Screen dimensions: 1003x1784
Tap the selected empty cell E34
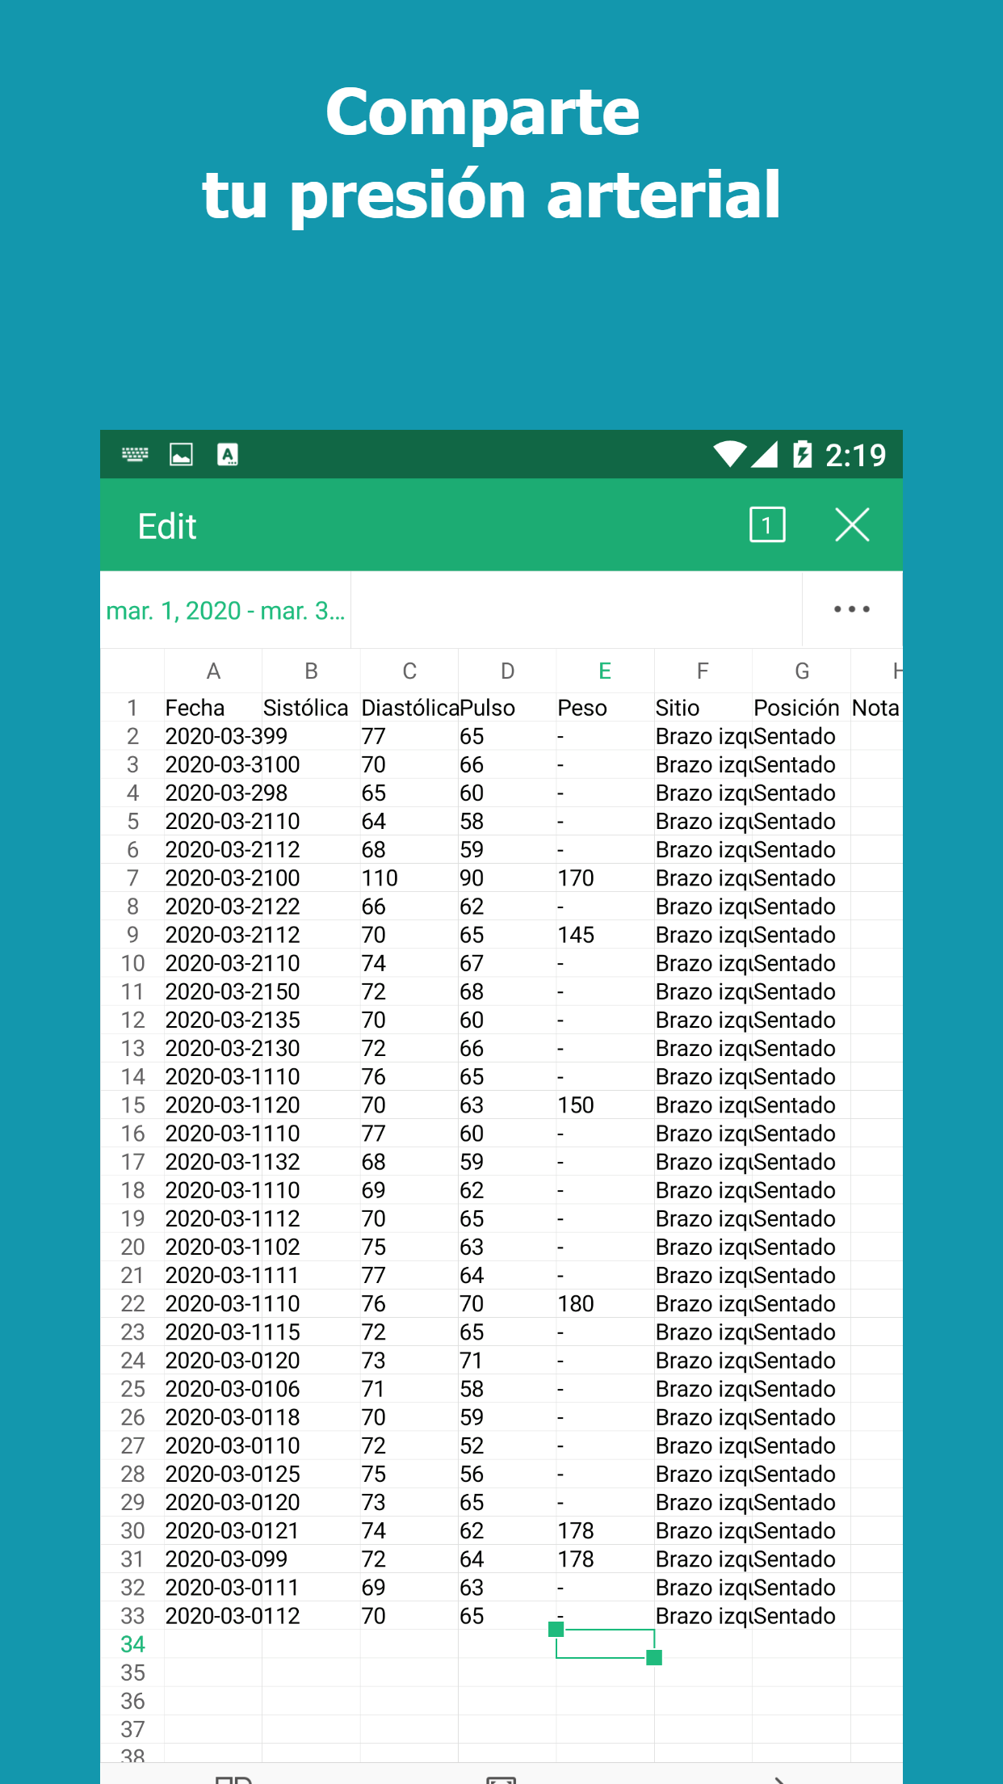point(605,1644)
